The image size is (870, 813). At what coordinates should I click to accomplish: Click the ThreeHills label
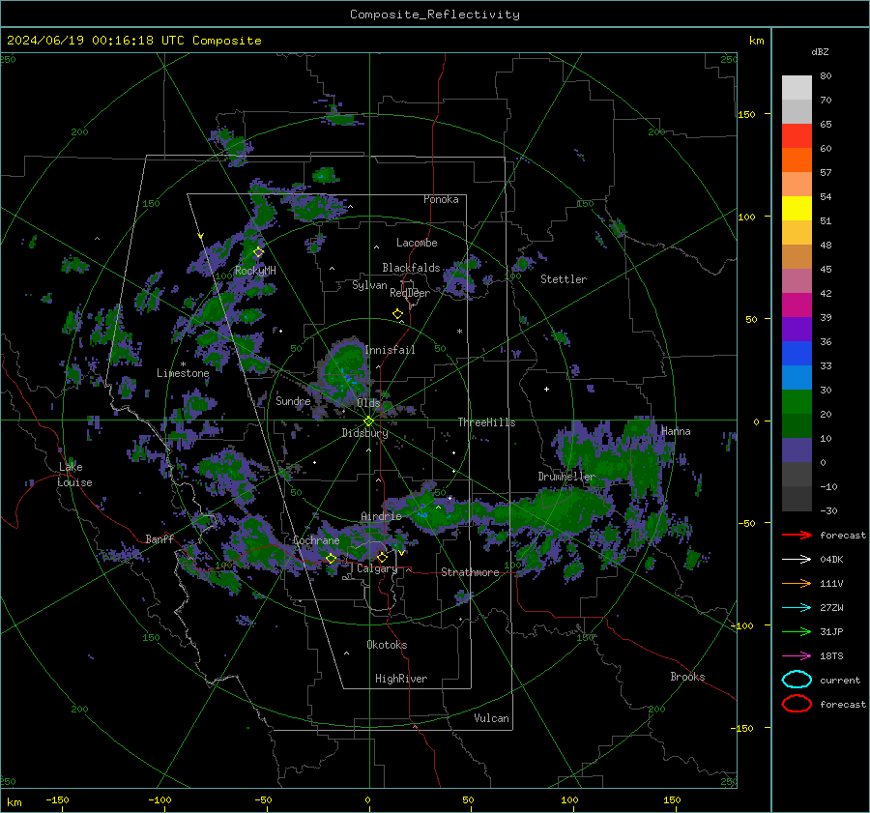coord(486,422)
